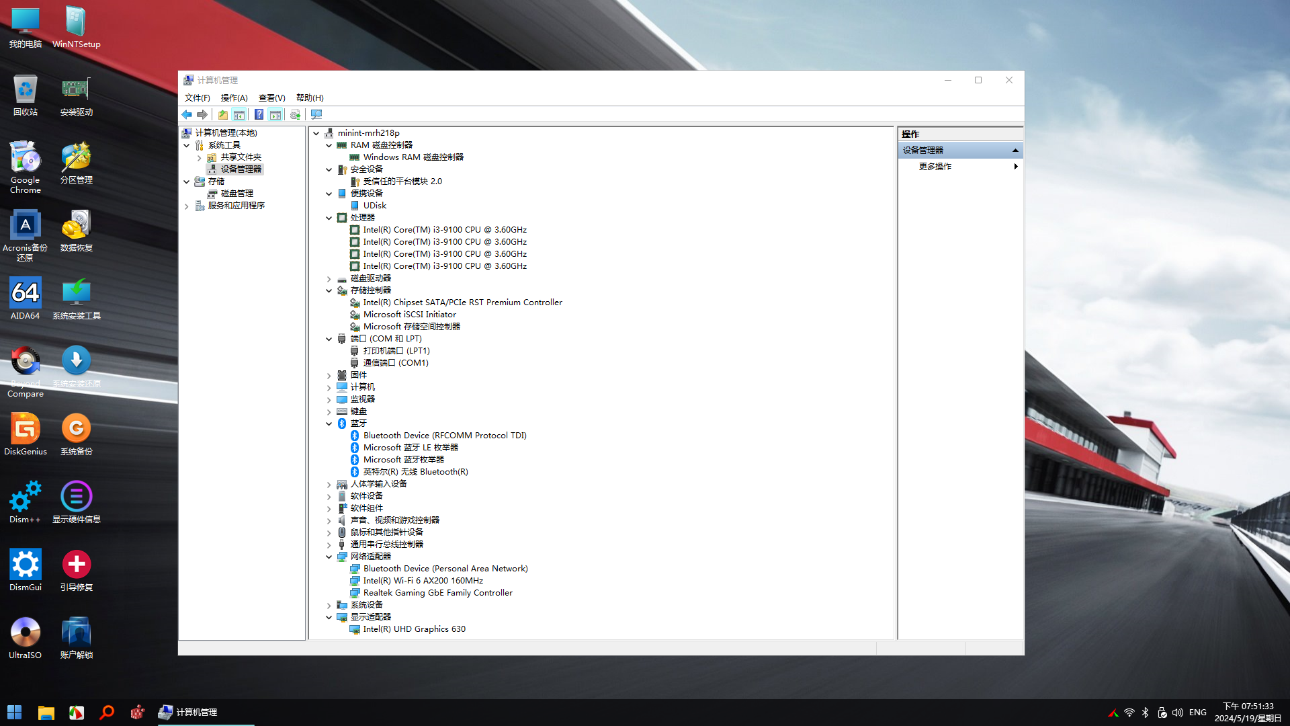The image size is (1290, 726).
Task: Open the 安装驱动 desktop icon
Action: 76,95
